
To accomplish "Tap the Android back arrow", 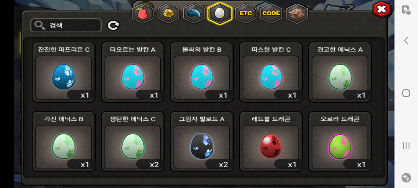I will click(406, 41).
